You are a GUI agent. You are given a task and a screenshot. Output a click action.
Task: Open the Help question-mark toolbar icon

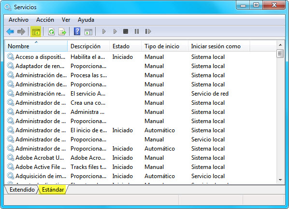click(x=77, y=31)
